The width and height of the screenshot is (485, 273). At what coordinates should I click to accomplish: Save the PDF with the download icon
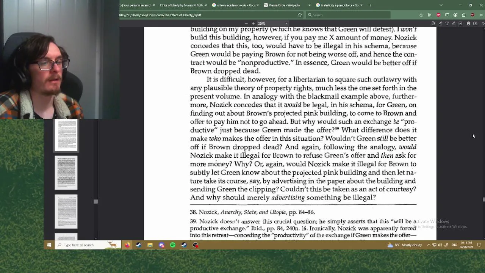click(x=475, y=24)
